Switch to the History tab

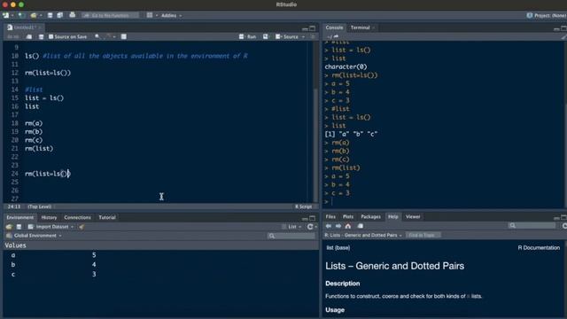(x=49, y=217)
